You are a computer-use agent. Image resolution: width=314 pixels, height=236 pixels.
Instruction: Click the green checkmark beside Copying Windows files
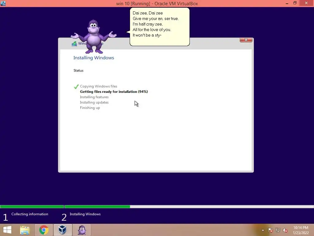[76, 86]
